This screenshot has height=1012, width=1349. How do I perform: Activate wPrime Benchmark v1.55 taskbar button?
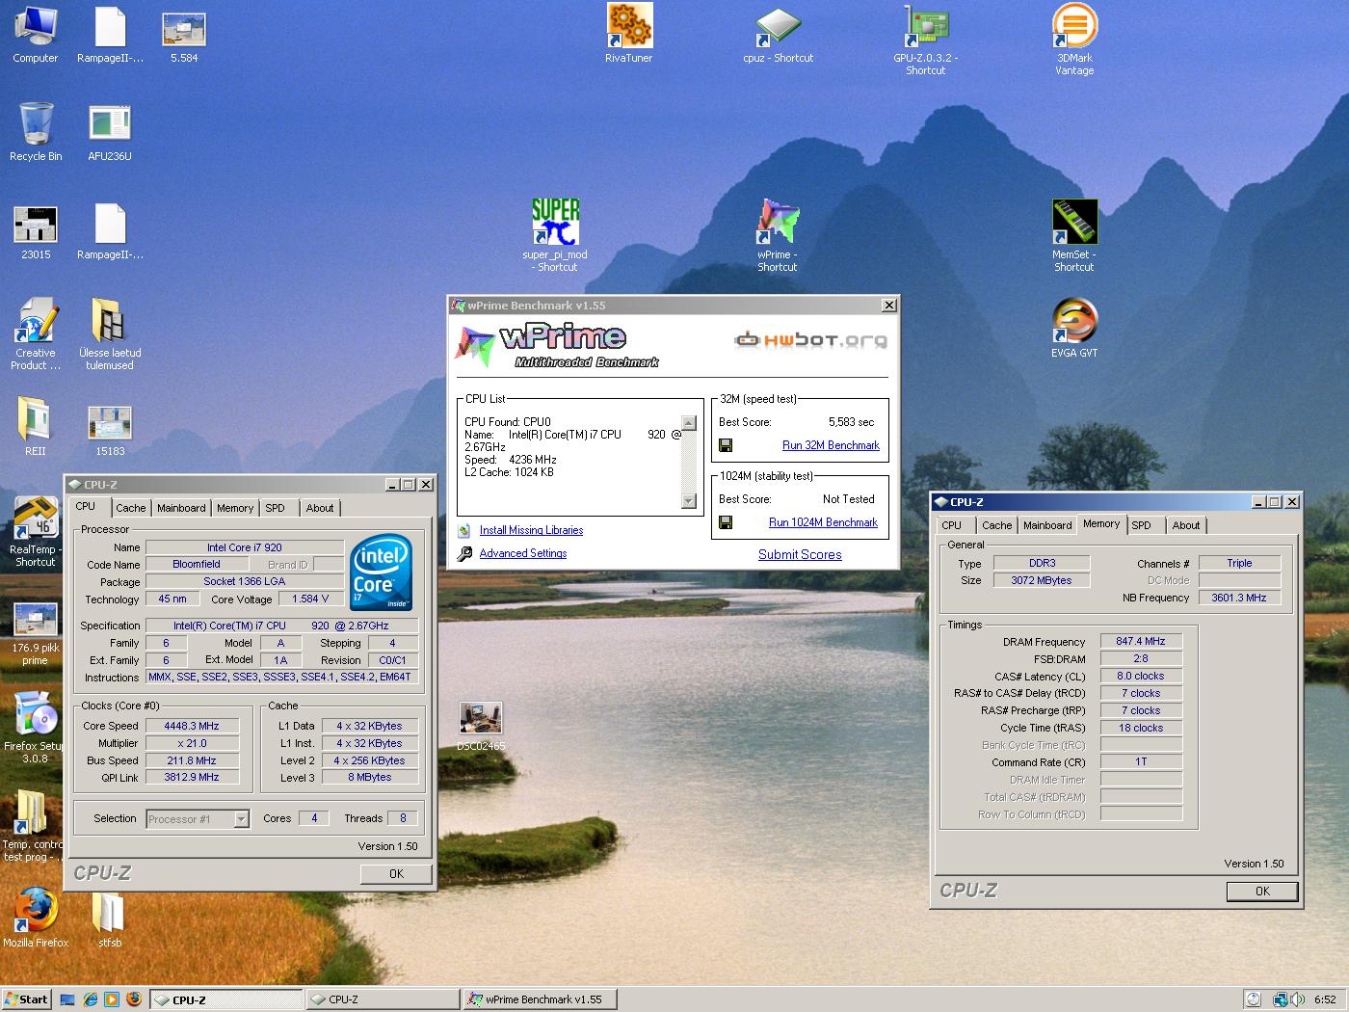click(x=540, y=999)
